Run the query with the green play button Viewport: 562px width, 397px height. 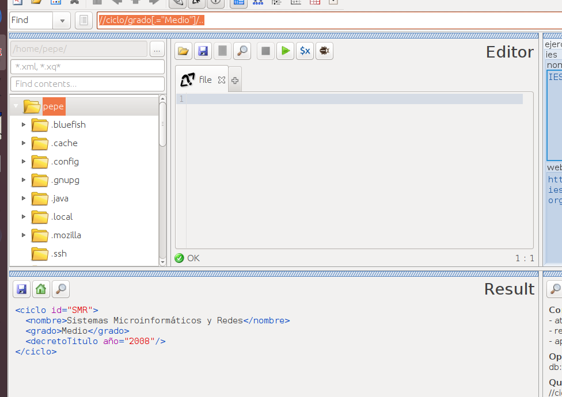point(285,51)
